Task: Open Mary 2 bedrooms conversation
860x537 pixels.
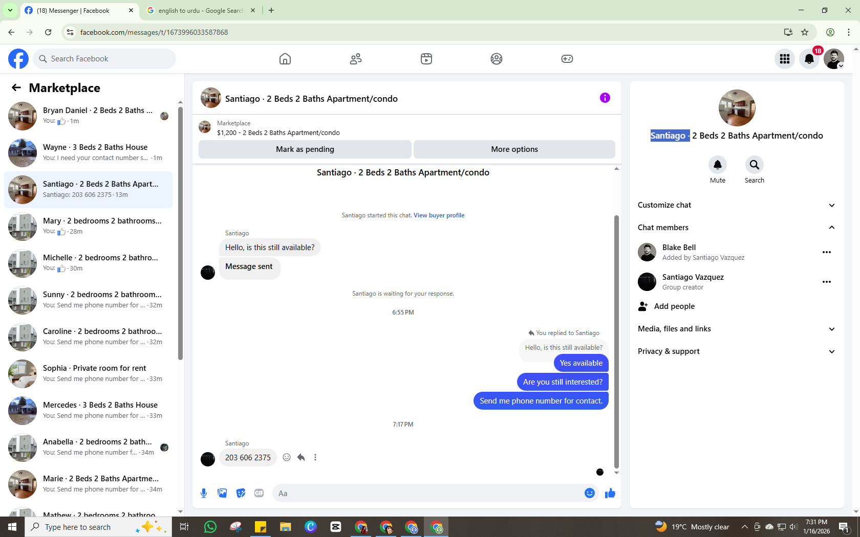Action: click(89, 227)
